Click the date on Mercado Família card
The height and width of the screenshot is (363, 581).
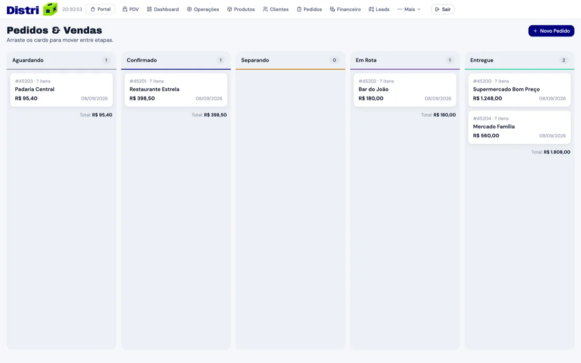click(x=552, y=136)
